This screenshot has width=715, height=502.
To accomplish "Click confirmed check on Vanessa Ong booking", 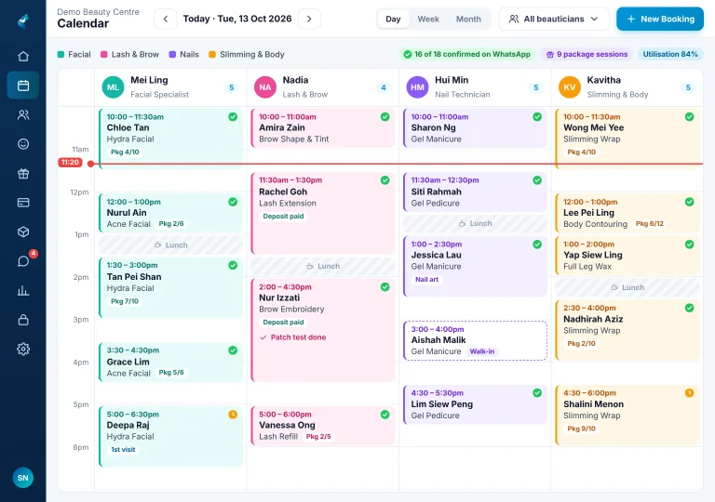I will [385, 415].
